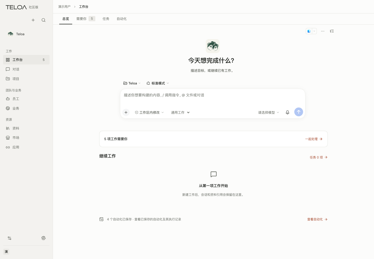Click the TELOA 社区版 logo
The width and height of the screenshot is (374, 259).
click(22, 7)
